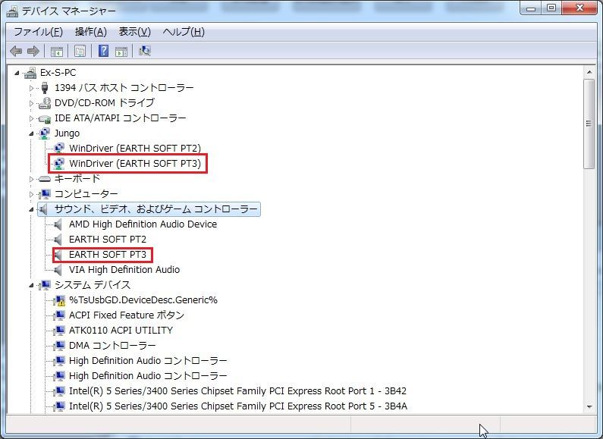
Task: Click the Jungo category icon
Action: pyautogui.click(x=45, y=133)
